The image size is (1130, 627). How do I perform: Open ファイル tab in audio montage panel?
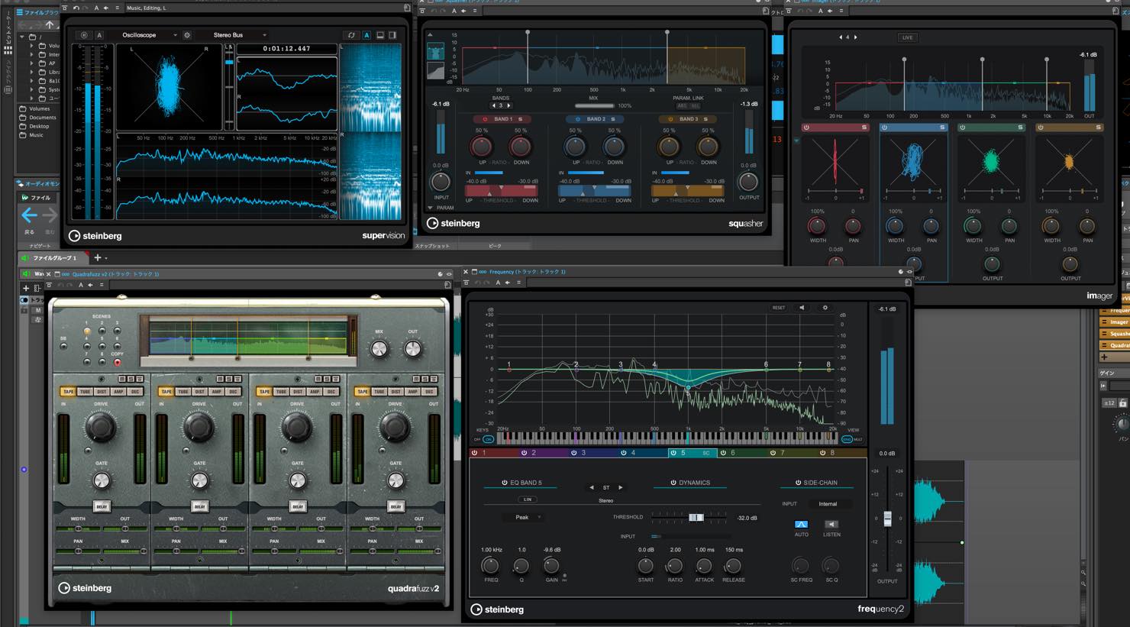36,198
